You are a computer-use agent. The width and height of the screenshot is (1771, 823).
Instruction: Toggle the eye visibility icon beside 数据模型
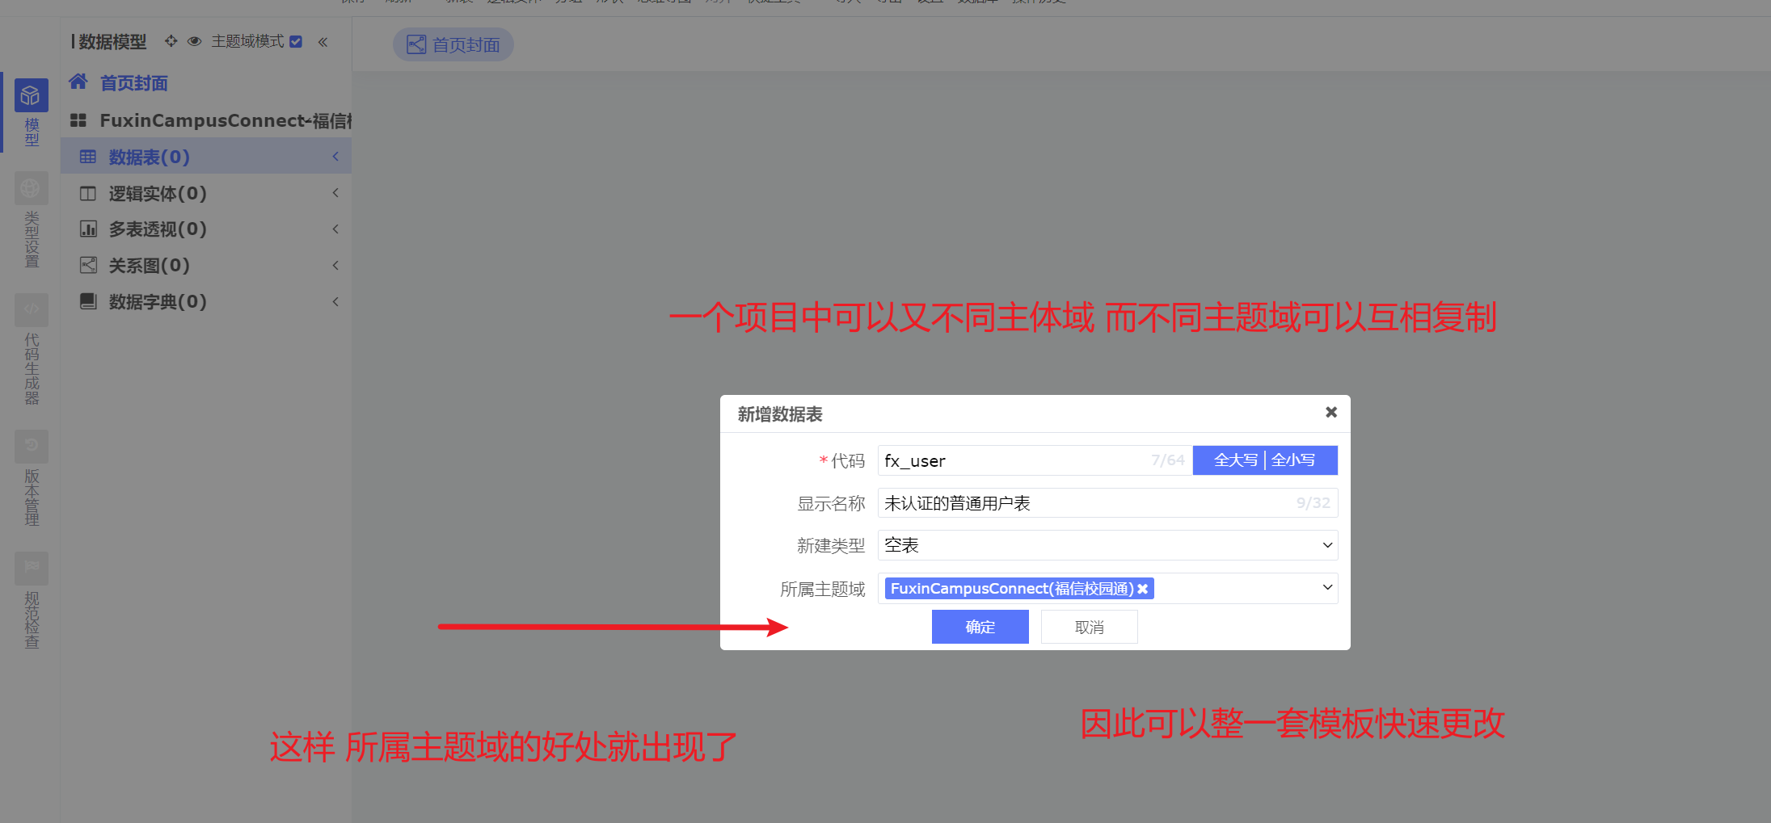194,41
